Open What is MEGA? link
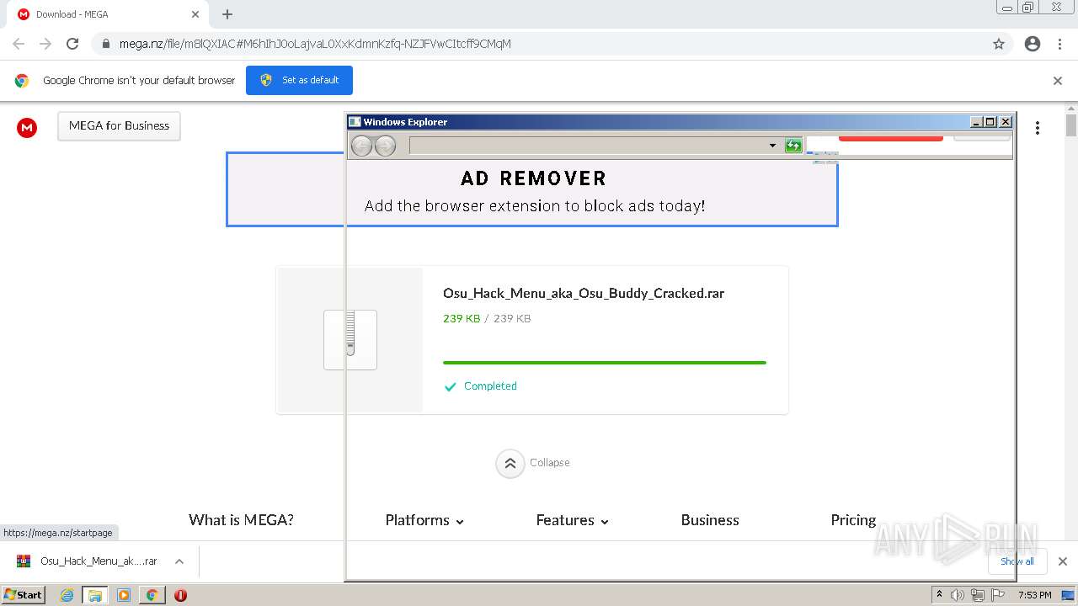The width and height of the screenshot is (1078, 606). point(241,520)
